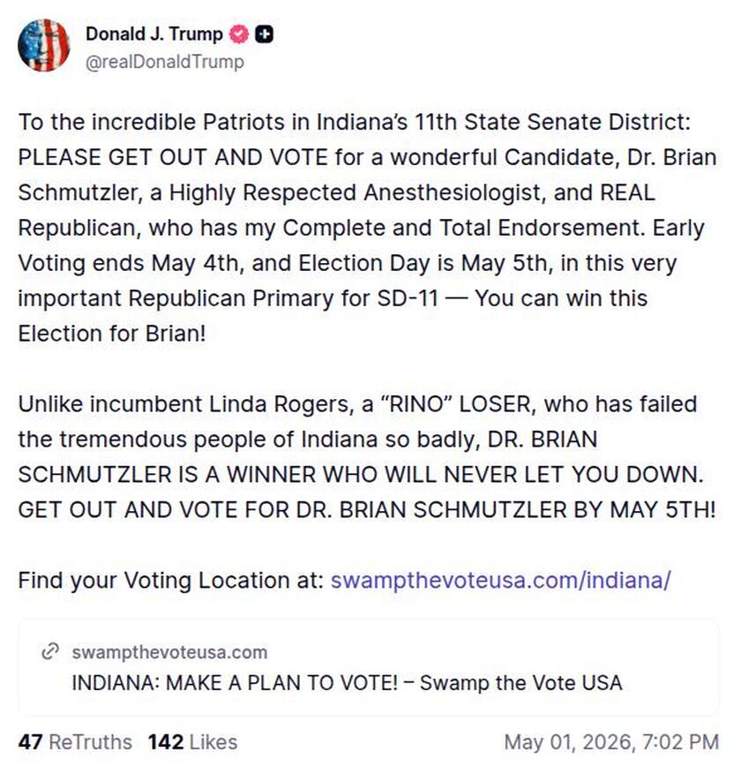Click the SD-11 text in the post
The image size is (741, 782).
(408, 298)
